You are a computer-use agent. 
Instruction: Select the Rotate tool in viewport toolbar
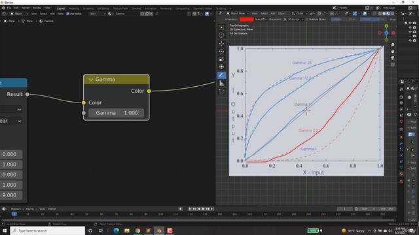[221, 51]
